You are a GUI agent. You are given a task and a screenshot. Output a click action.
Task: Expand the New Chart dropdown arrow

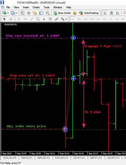[8, 13]
